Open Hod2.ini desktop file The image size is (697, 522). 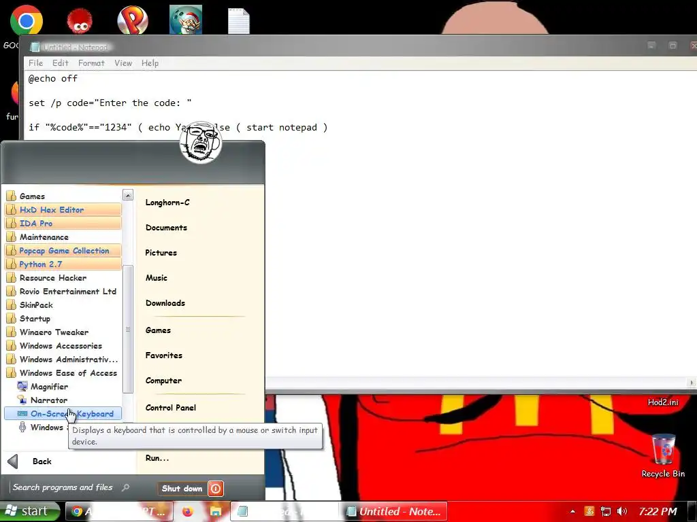[663, 402]
